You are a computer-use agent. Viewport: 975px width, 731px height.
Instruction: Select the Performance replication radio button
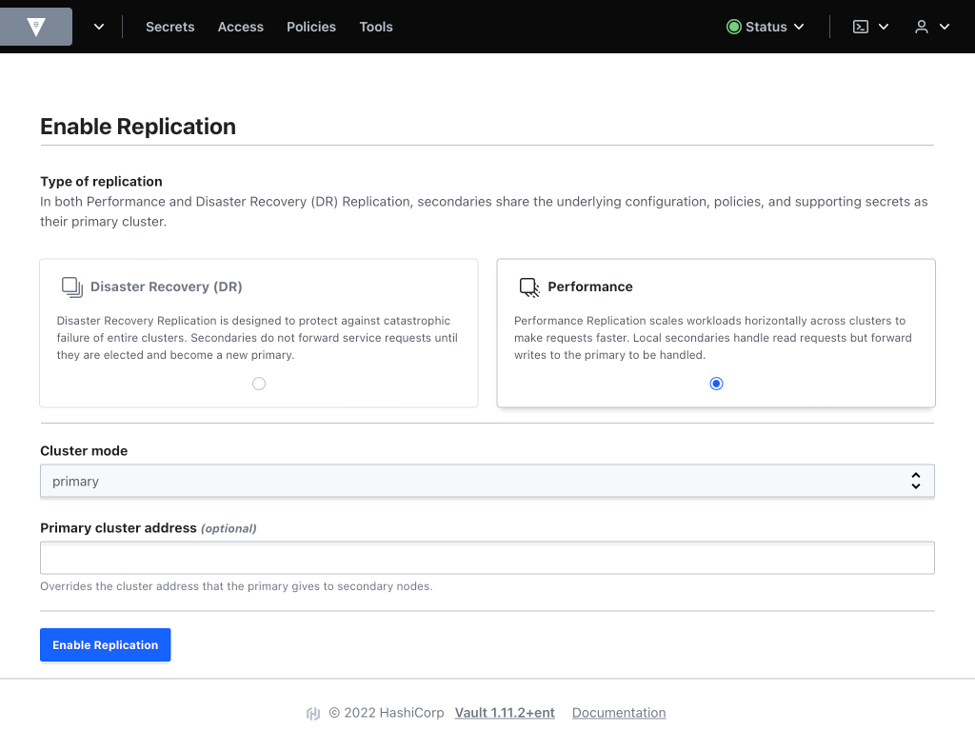pos(716,384)
